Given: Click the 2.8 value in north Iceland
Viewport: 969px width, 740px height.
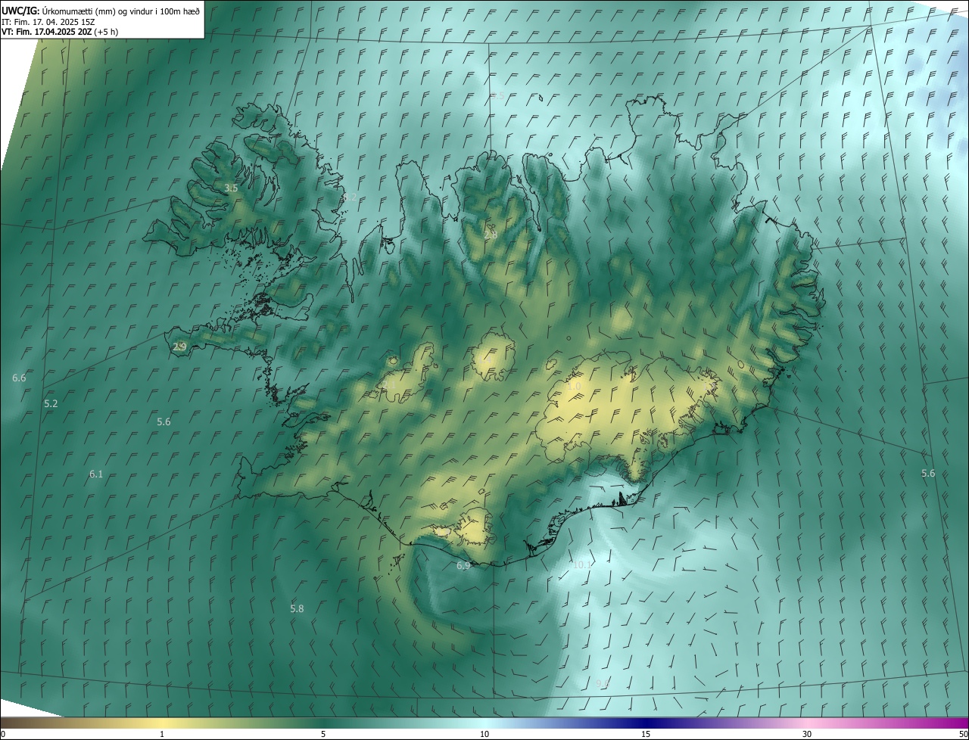Looking at the screenshot, I should (491, 235).
